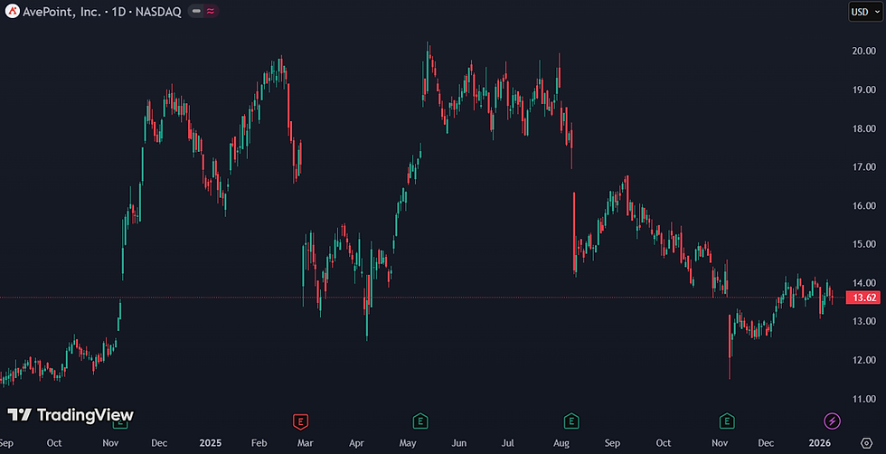Click the purple lightning bolt icon
This screenshot has width=886, height=454.
[x=832, y=421]
